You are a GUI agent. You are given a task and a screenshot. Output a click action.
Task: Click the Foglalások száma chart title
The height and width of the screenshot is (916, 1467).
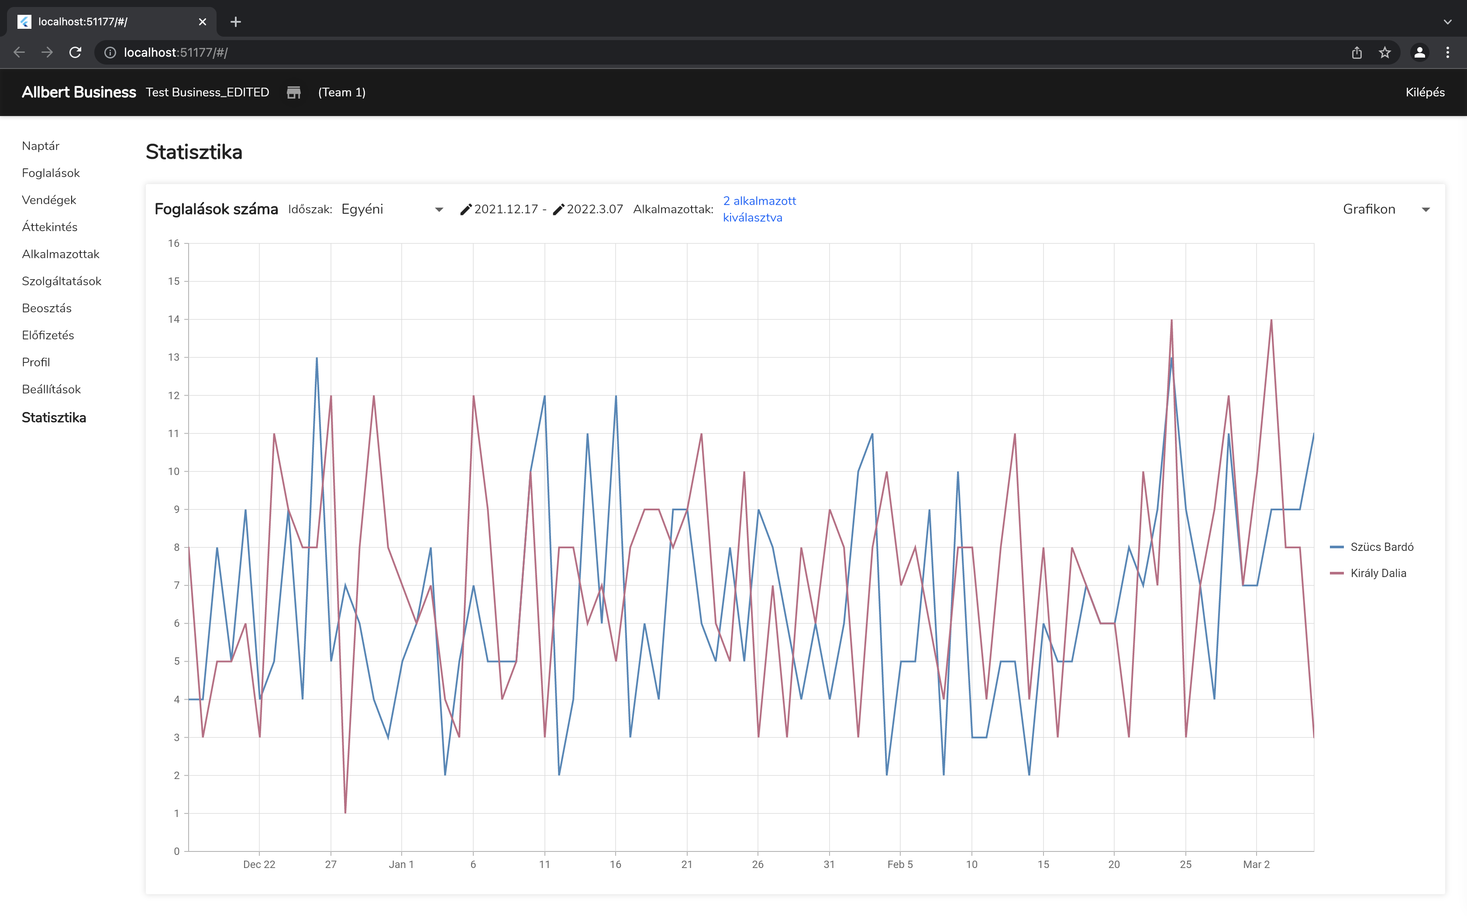click(x=217, y=210)
